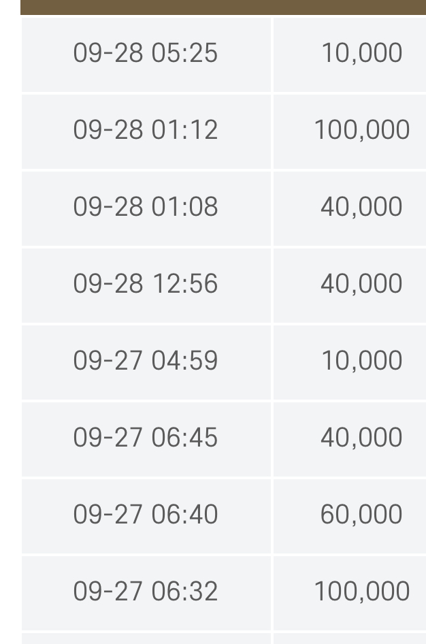Click the 09-28 12:56 timestamp cell
Screen dimensions: 426x644
[x=146, y=285]
